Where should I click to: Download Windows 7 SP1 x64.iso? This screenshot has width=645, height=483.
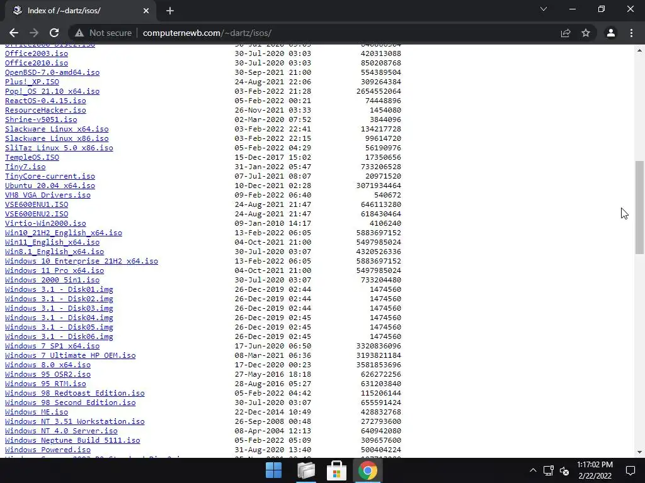(x=52, y=347)
